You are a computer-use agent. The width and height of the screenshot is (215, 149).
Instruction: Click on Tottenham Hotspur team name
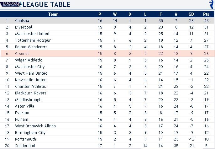[33, 40]
